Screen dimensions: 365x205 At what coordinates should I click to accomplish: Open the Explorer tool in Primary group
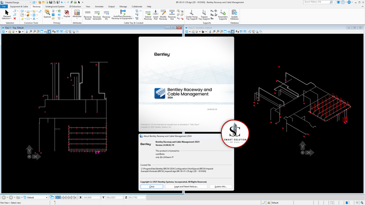pos(47,14)
